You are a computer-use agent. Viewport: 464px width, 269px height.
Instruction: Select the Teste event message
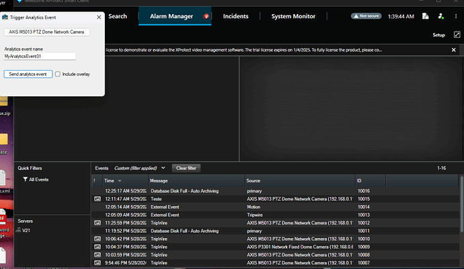click(x=156, y=199)
